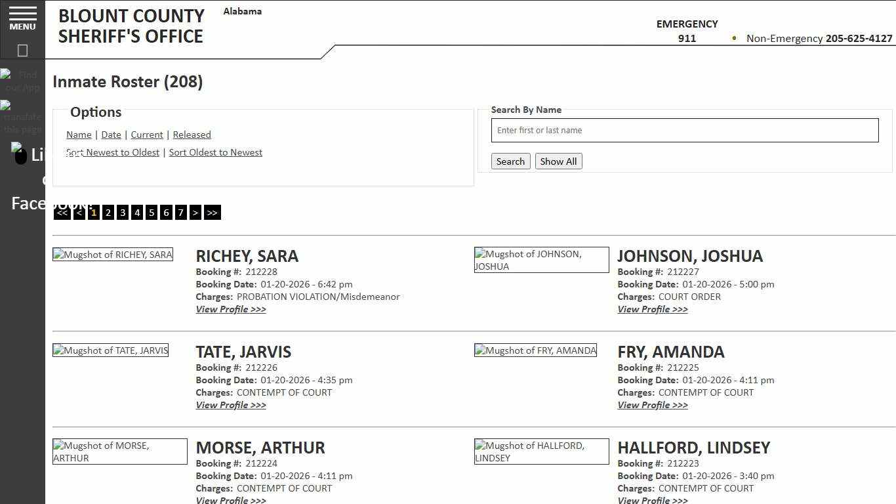Click the Show All button
896x504 pixels.
point(558,161)
